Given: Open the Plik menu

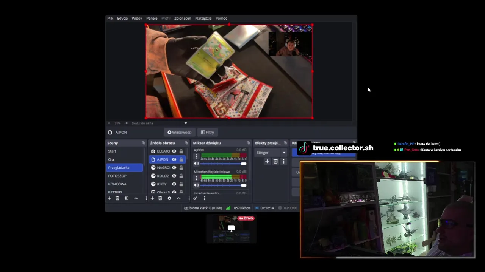Looking at the screenshot, I should [x=110, y=18].
